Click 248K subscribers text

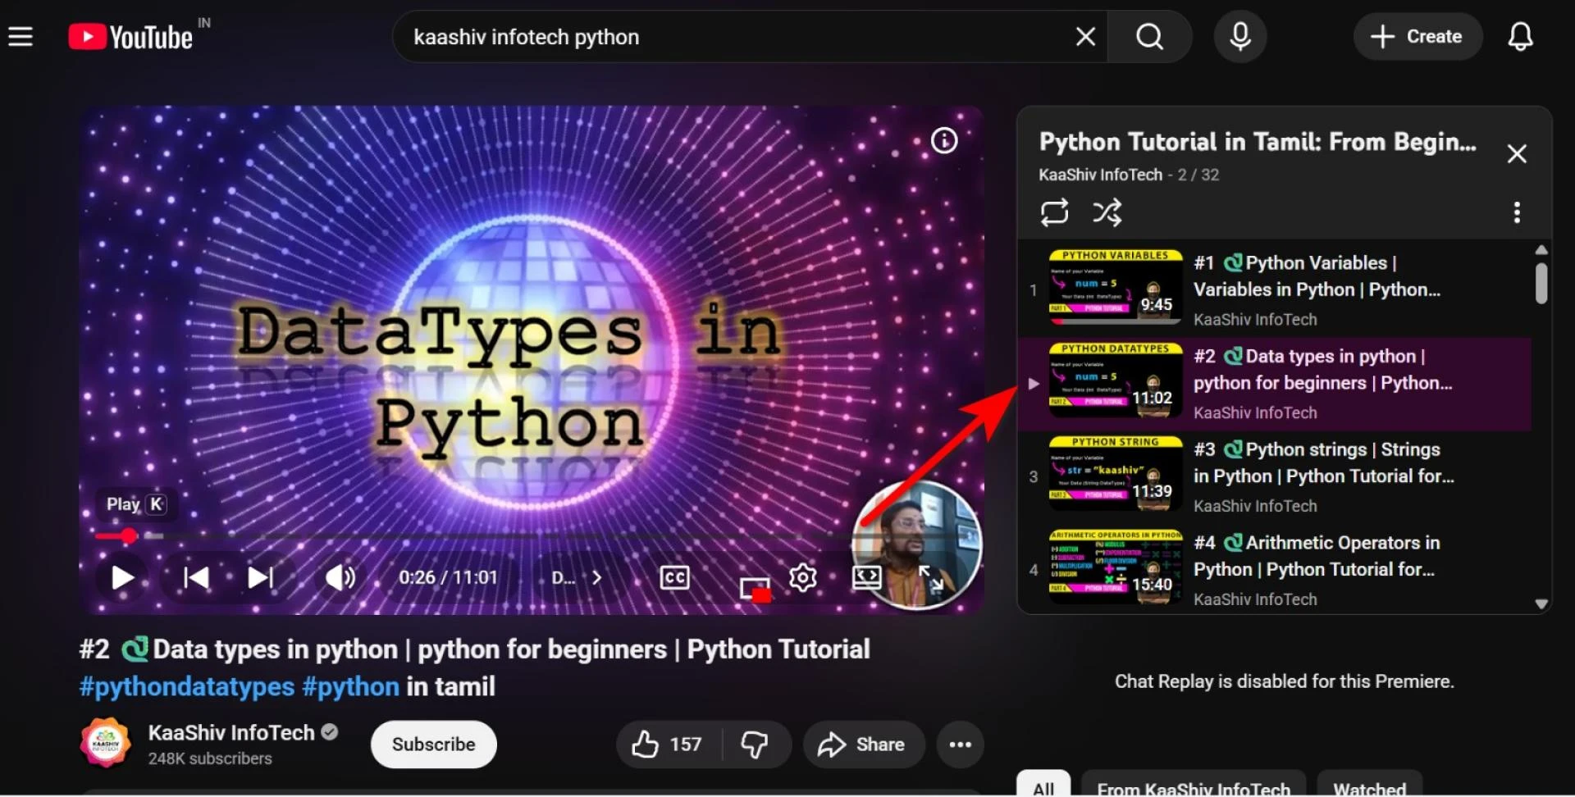[x=210, y=759]
